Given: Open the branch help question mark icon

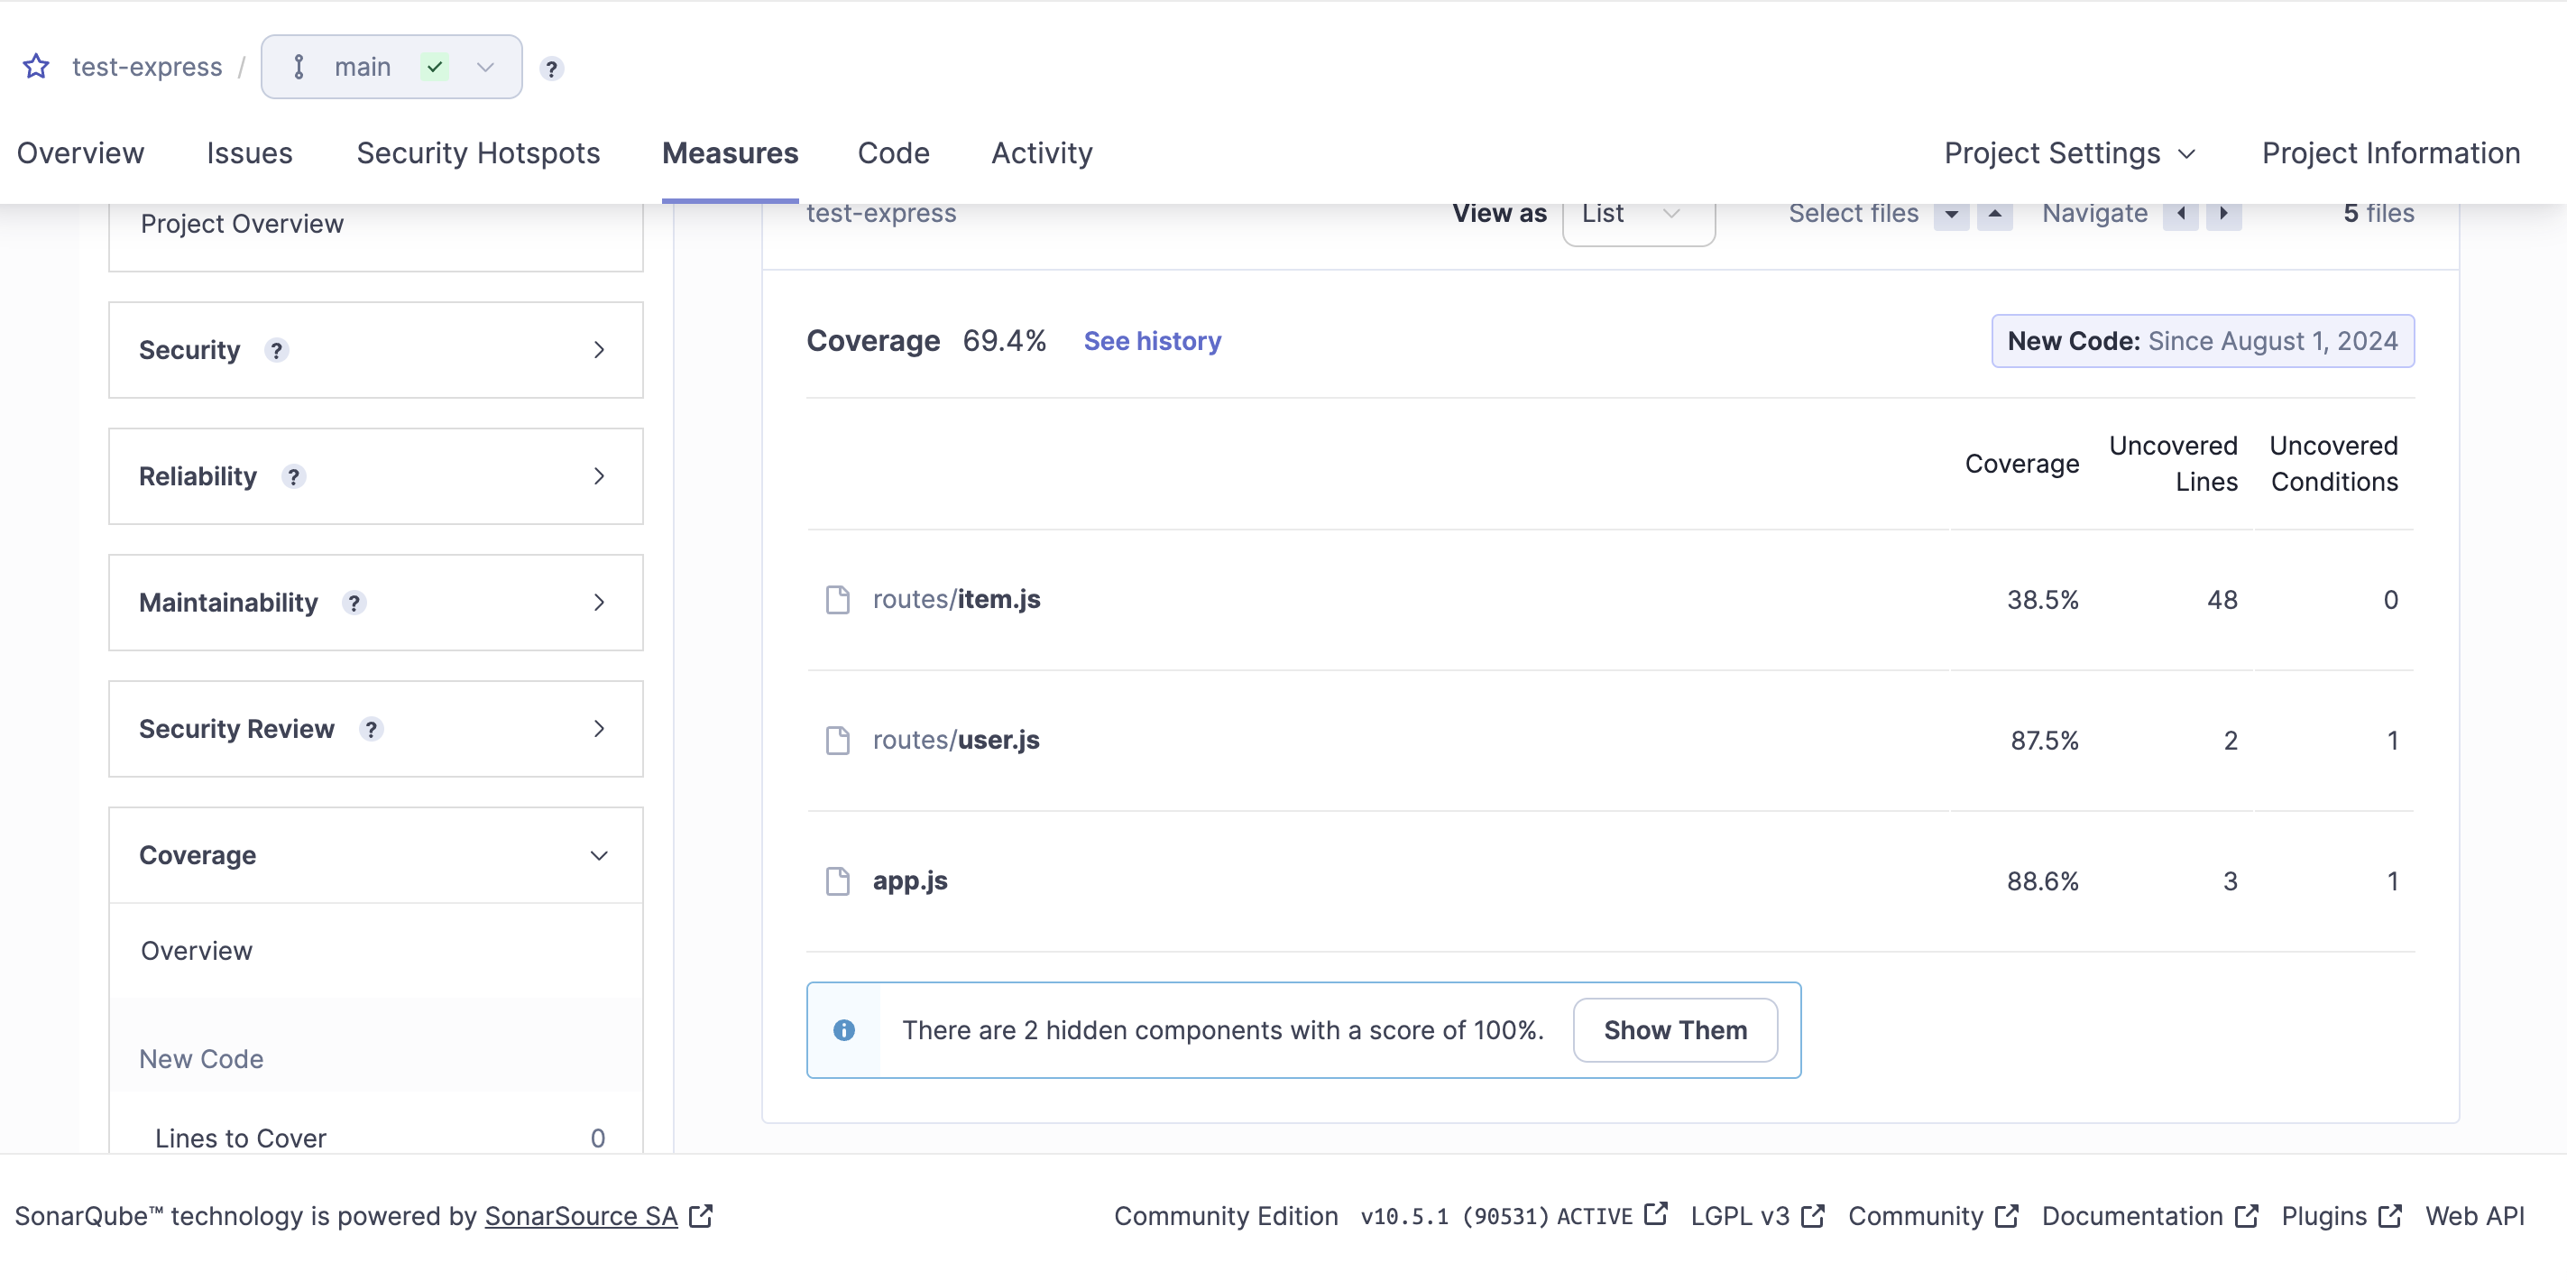Looking at the screenshot, I should pyautogui.click(x=551, y=69).
